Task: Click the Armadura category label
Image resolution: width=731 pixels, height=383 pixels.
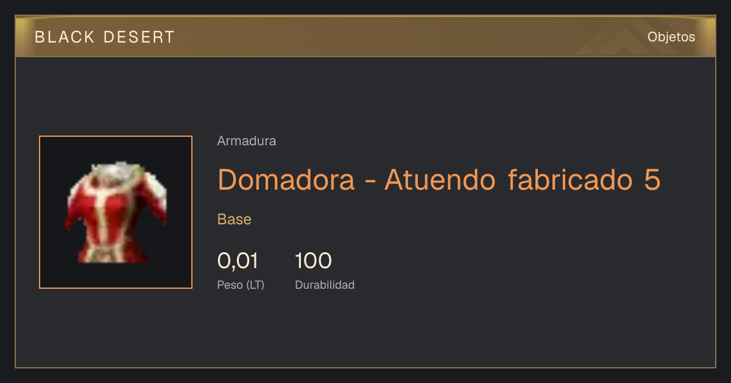Action: coord(247,141)
